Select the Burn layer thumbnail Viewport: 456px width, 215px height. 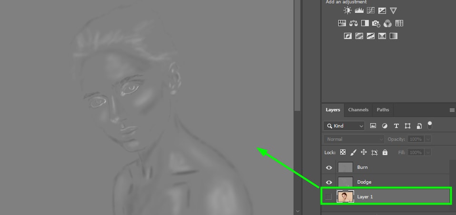(345, 167)
